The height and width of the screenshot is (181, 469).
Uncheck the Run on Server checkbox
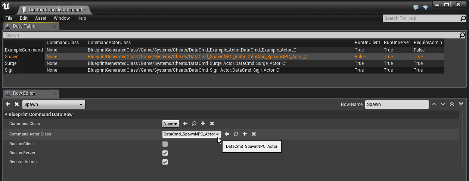(x=165, y=153)
